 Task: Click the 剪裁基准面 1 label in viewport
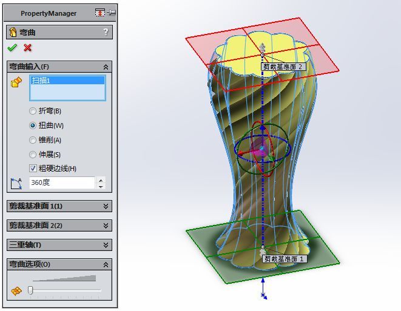coord(285,259)
